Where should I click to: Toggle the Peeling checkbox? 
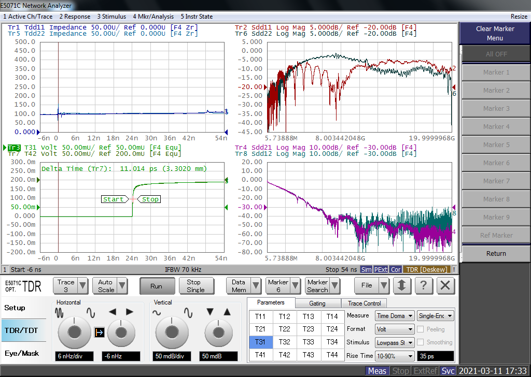(x=421, y=329)
